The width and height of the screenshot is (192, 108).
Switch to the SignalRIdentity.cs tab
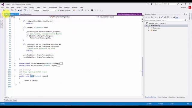pyautogui.click(x=25, y=14)
